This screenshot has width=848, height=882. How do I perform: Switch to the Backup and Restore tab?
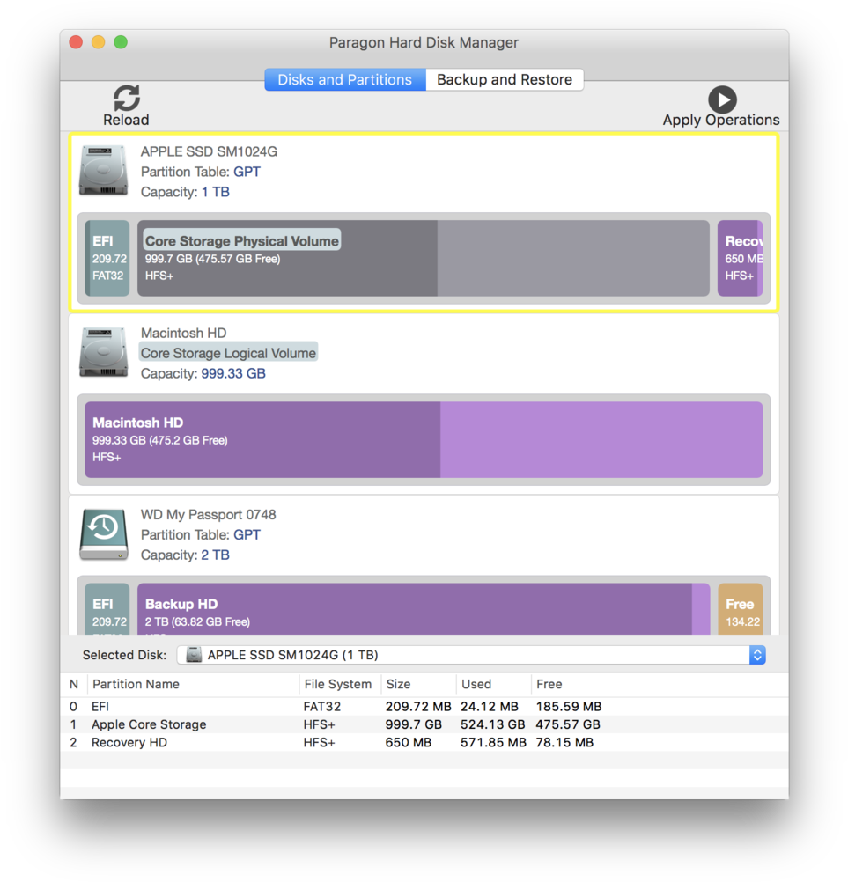[505, 79]
